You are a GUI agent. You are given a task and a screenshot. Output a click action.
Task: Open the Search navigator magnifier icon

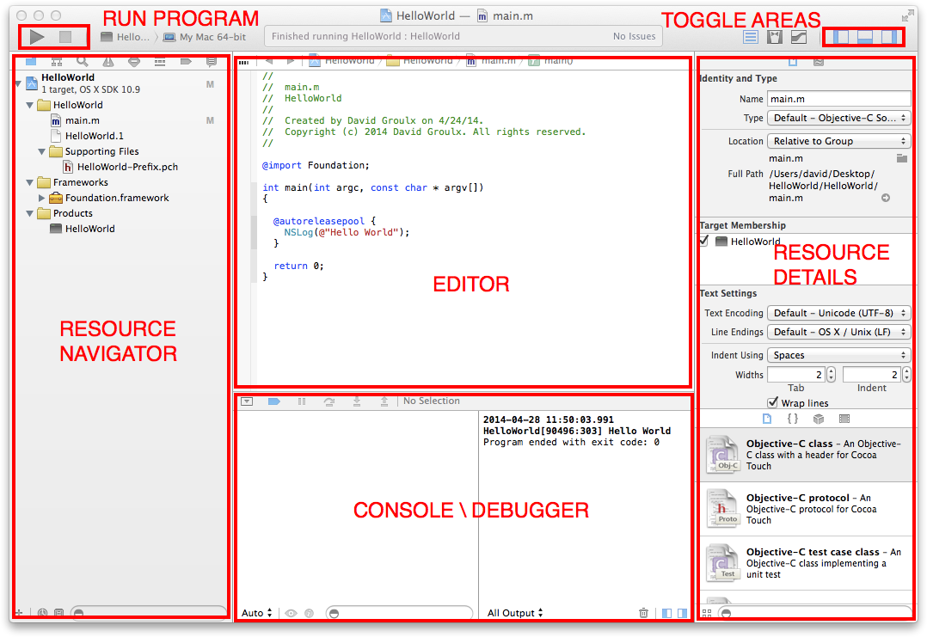pos(82,62)
